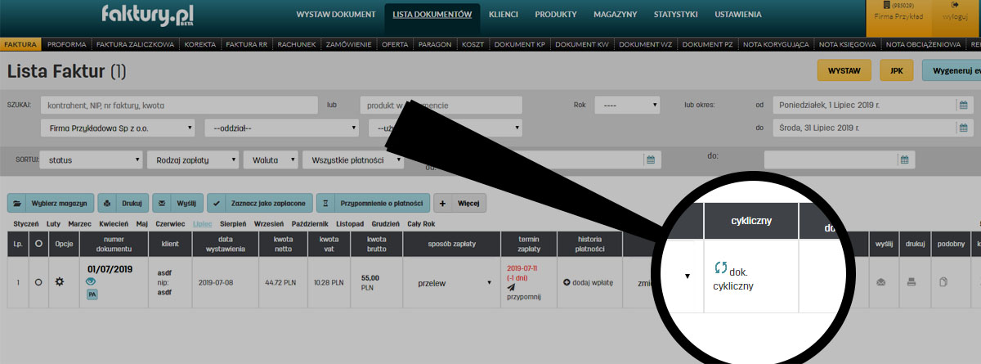981x364 pixels.
Task: Select Cały Rok filter
Action: [x=419, y=223]
